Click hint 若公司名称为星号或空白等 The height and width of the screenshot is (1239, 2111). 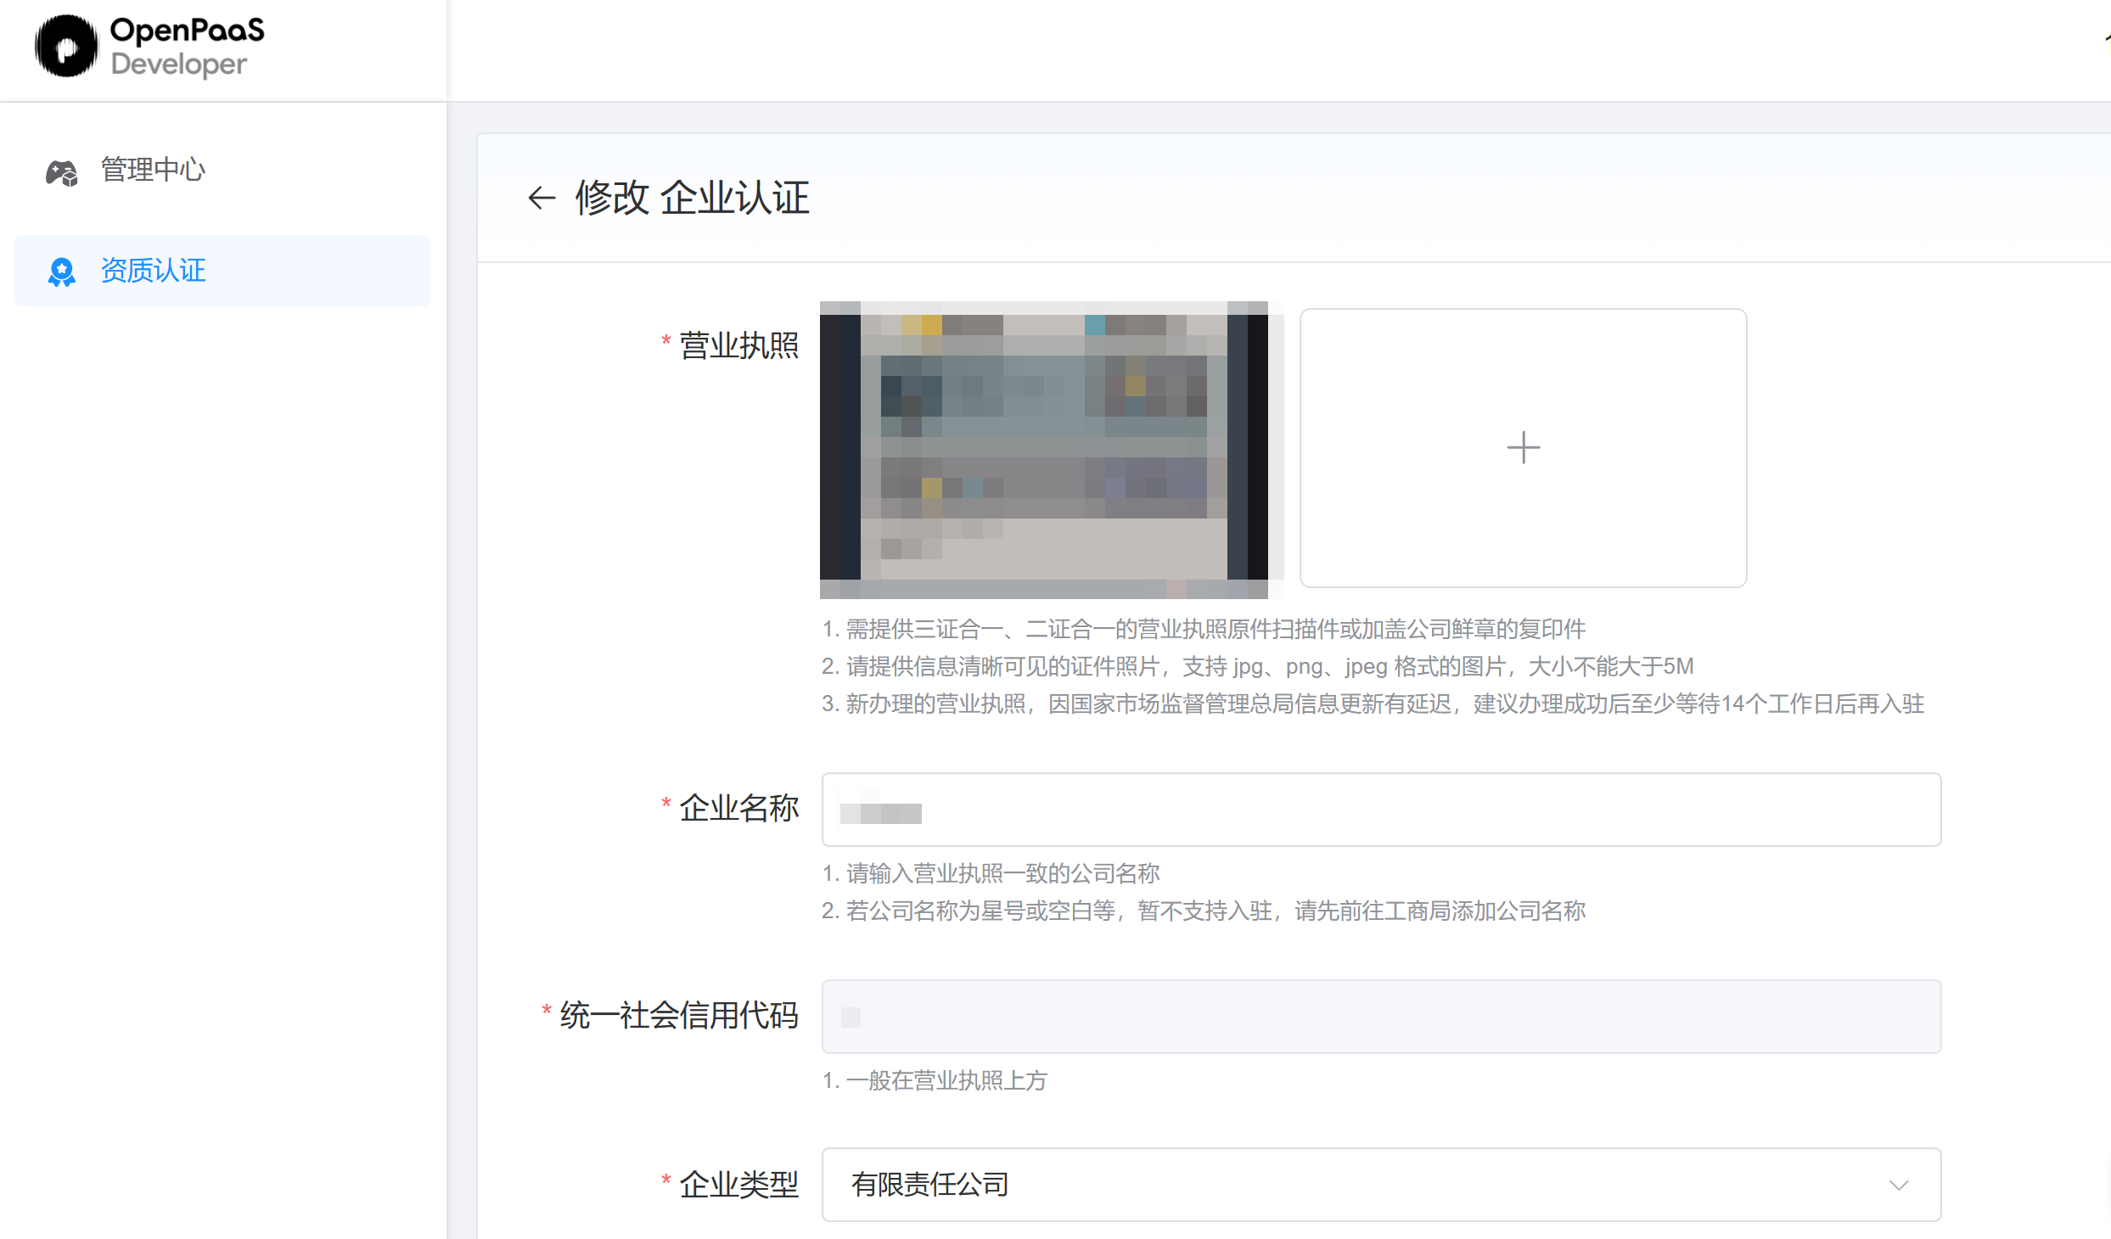click(1203, 911)
